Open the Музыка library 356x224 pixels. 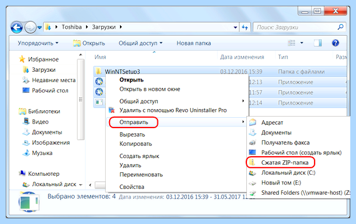click(x=37, y=153)
